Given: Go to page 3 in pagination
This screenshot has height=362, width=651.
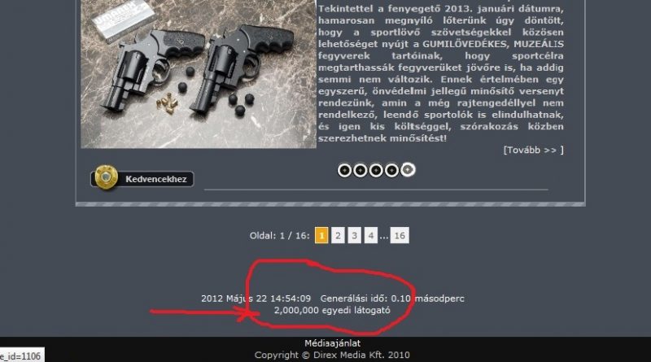Looking at the screenshot, I should pyautogui.click(x=354, y=235).
